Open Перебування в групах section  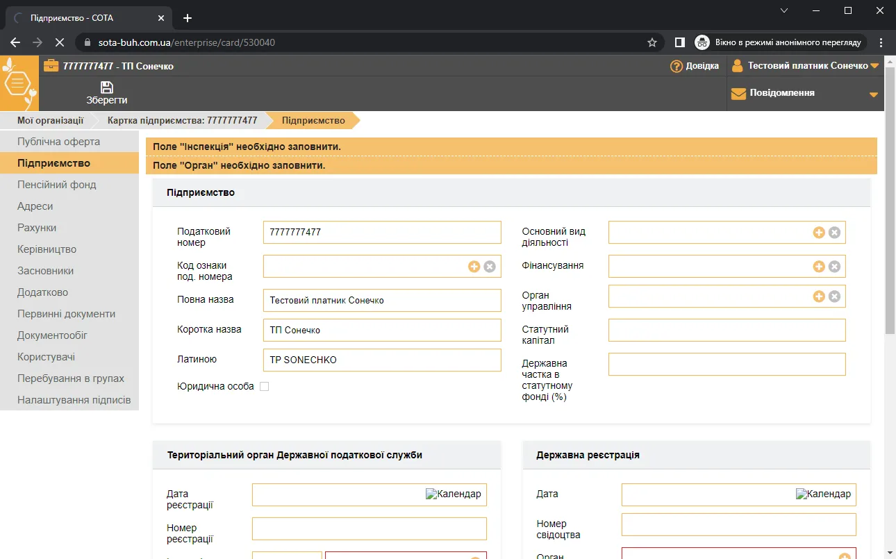[69, 378]
